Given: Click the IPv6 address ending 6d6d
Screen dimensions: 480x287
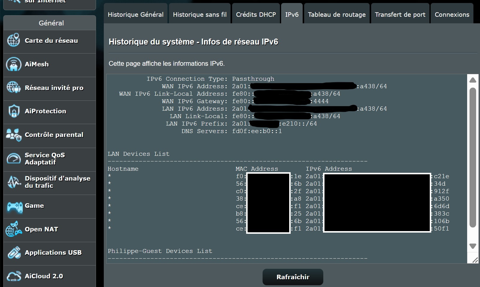Looking at the screenshot, I should click(377, 206).
